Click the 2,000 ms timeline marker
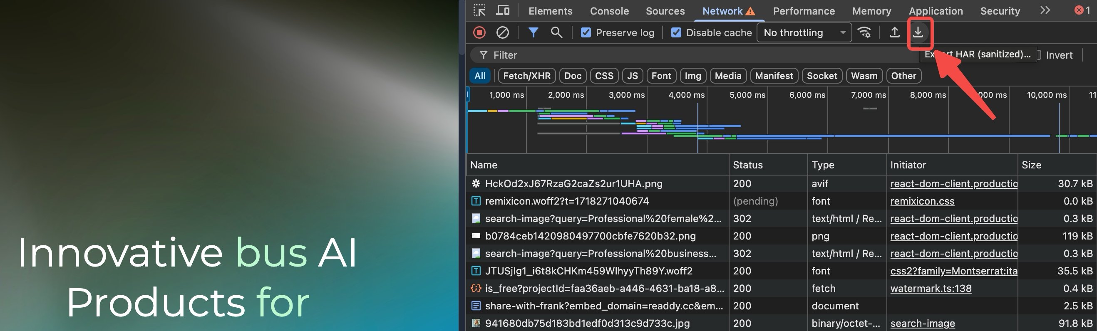Screen dimensions: 1097x331 (x=566, y=95)
